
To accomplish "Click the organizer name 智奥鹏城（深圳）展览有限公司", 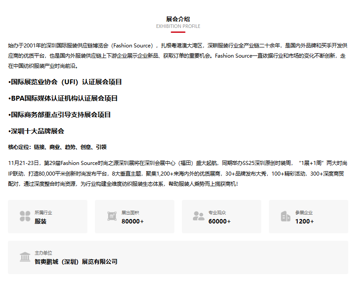I will click(76, 262).
